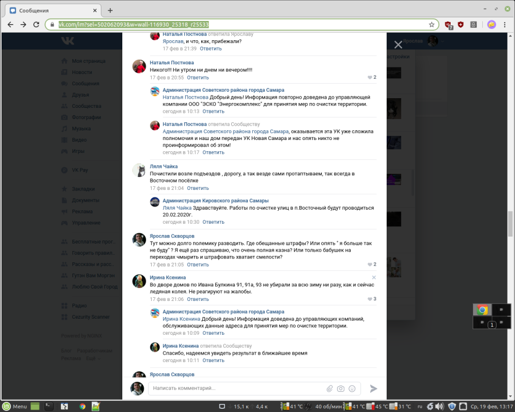Bookmark this page with the star icon
Image resolution: width=515 pixels, height=412 pixels.
[x=431, y=25]
